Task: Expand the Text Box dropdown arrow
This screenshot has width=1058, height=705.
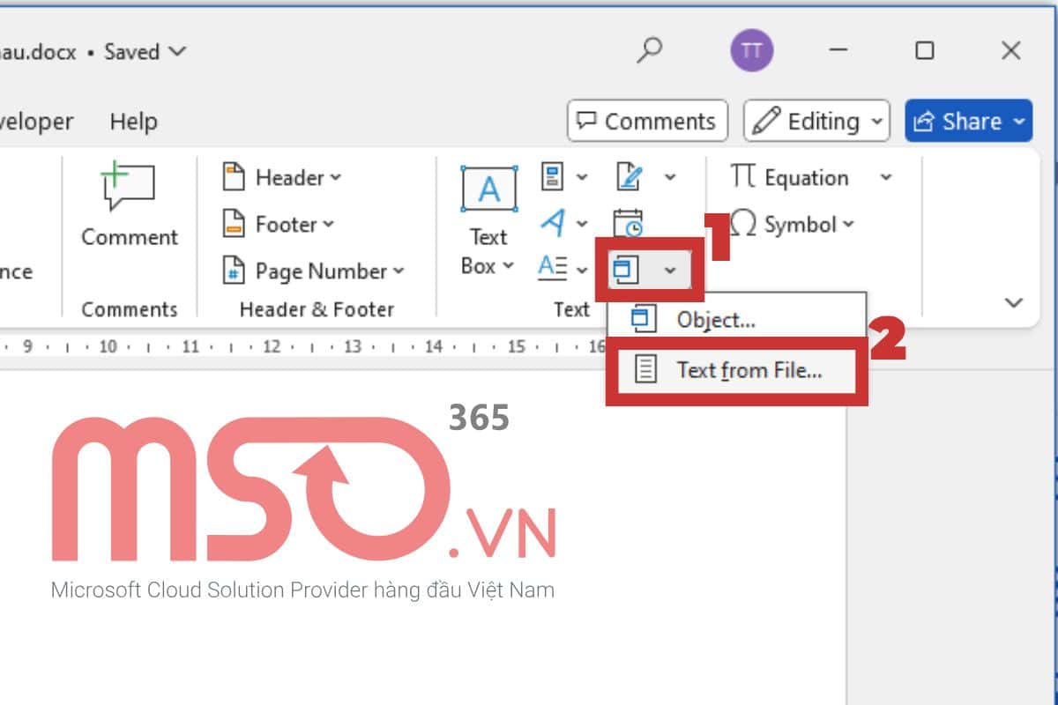Action: (x=508, y=266)
